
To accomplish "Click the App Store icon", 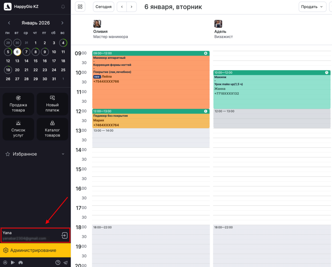I will click(x=5, y=262).
